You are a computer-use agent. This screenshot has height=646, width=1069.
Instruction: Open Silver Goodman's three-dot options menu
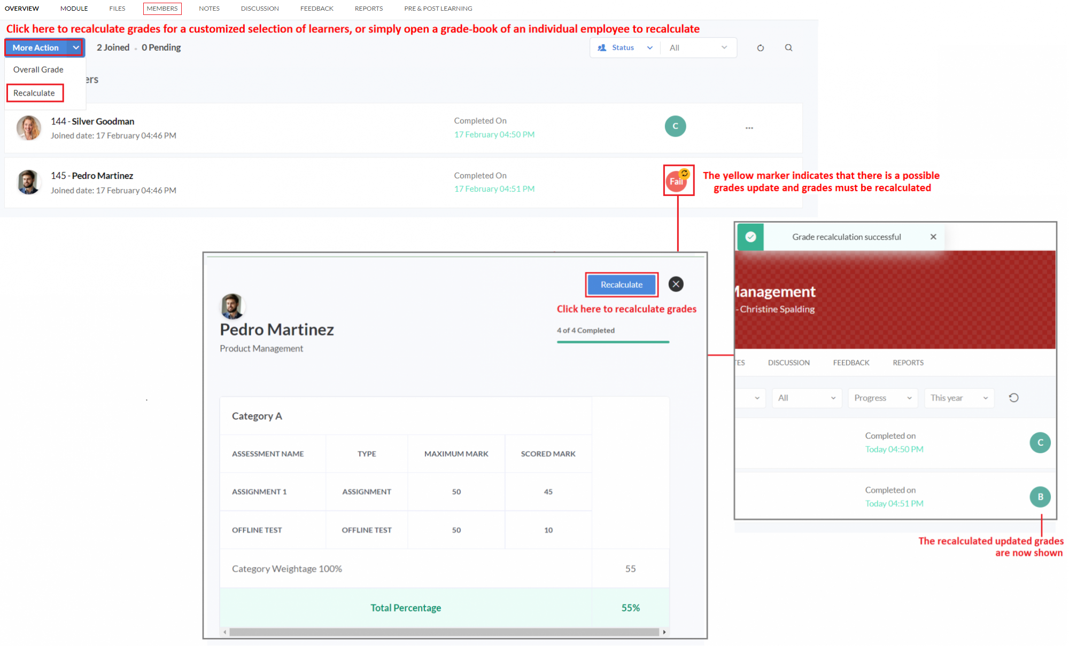[x=749, y=128]
